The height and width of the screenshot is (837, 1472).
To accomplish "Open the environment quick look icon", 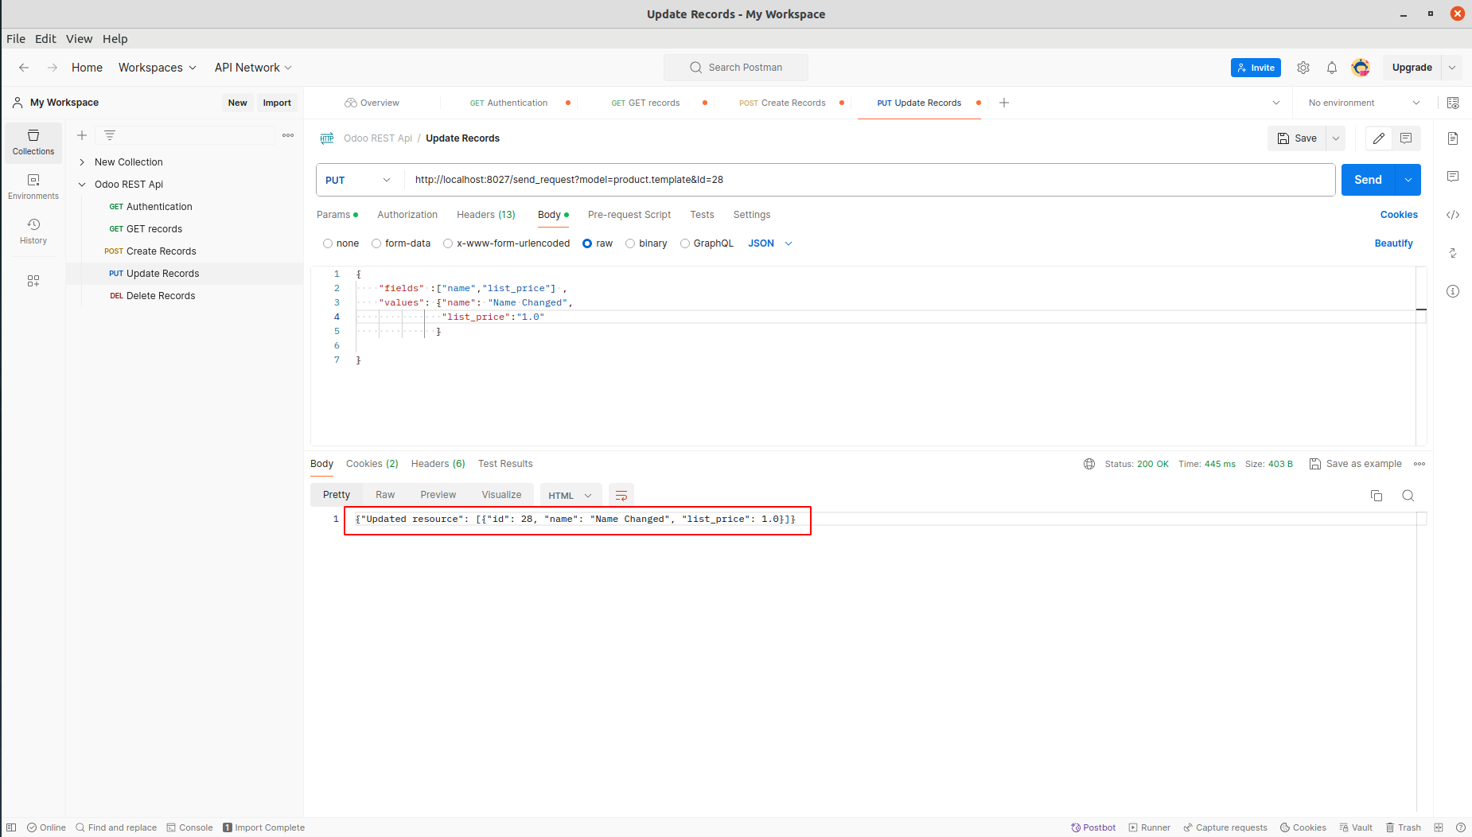I will [x=1453, y=103].
